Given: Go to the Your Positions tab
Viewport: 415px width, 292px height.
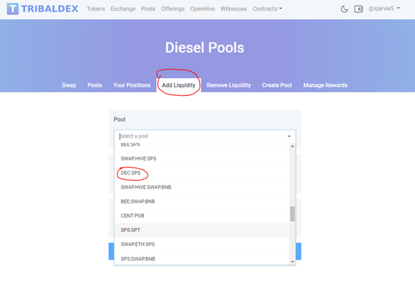Looking at the screenshot, I should (132, 85).
